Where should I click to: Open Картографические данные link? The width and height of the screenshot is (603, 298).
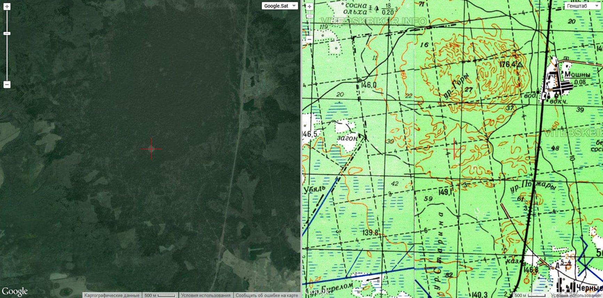coord(112,295)
